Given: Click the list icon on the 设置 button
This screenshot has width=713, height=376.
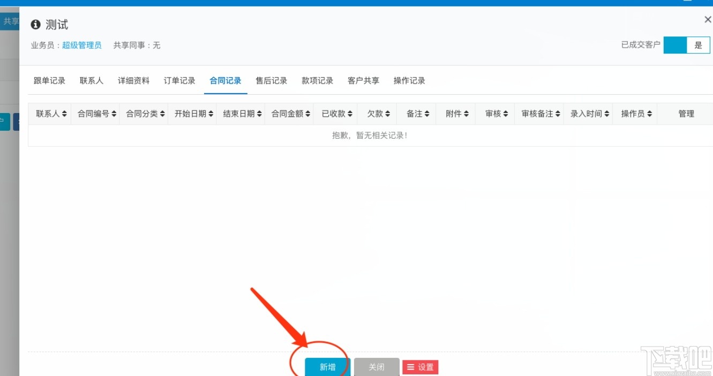Looking at the screenshot, I should [x=410, y=367].
